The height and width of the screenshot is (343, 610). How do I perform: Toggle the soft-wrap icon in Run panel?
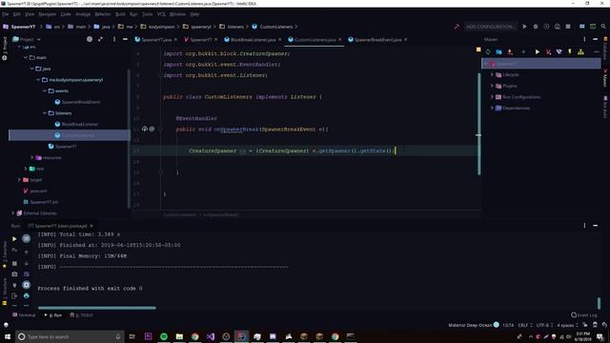click(x=26, y=274)
